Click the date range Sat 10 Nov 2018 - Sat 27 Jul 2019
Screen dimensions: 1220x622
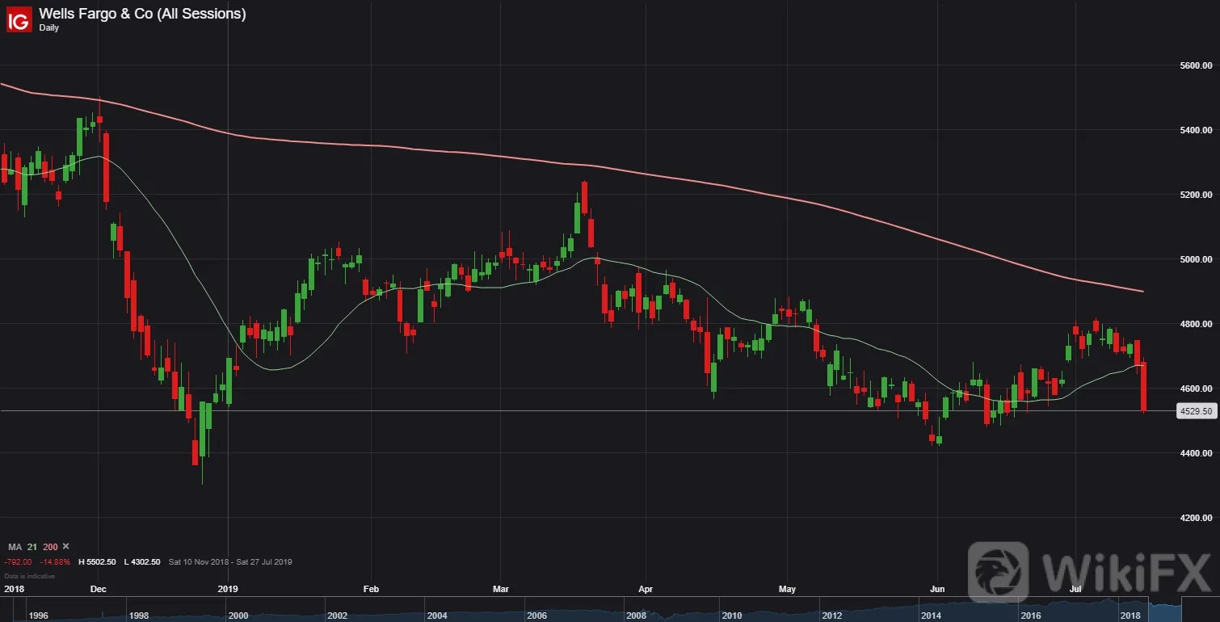click(230, 561)
